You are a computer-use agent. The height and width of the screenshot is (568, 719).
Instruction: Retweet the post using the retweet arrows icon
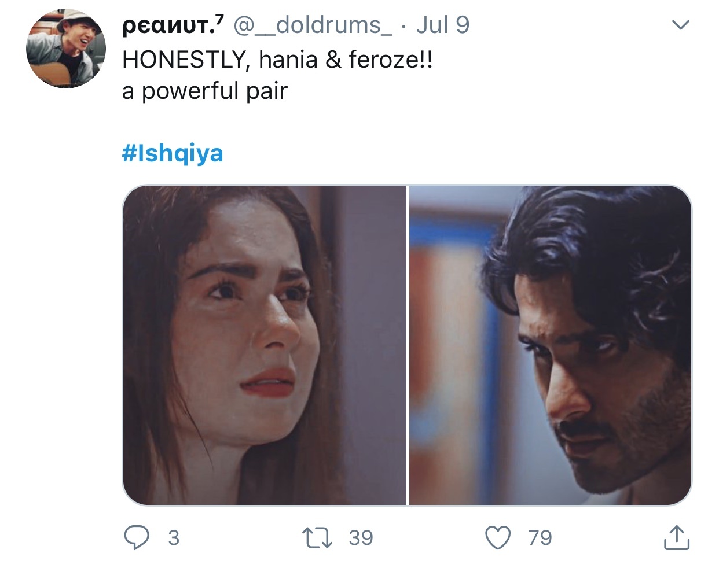click(318, 538)
